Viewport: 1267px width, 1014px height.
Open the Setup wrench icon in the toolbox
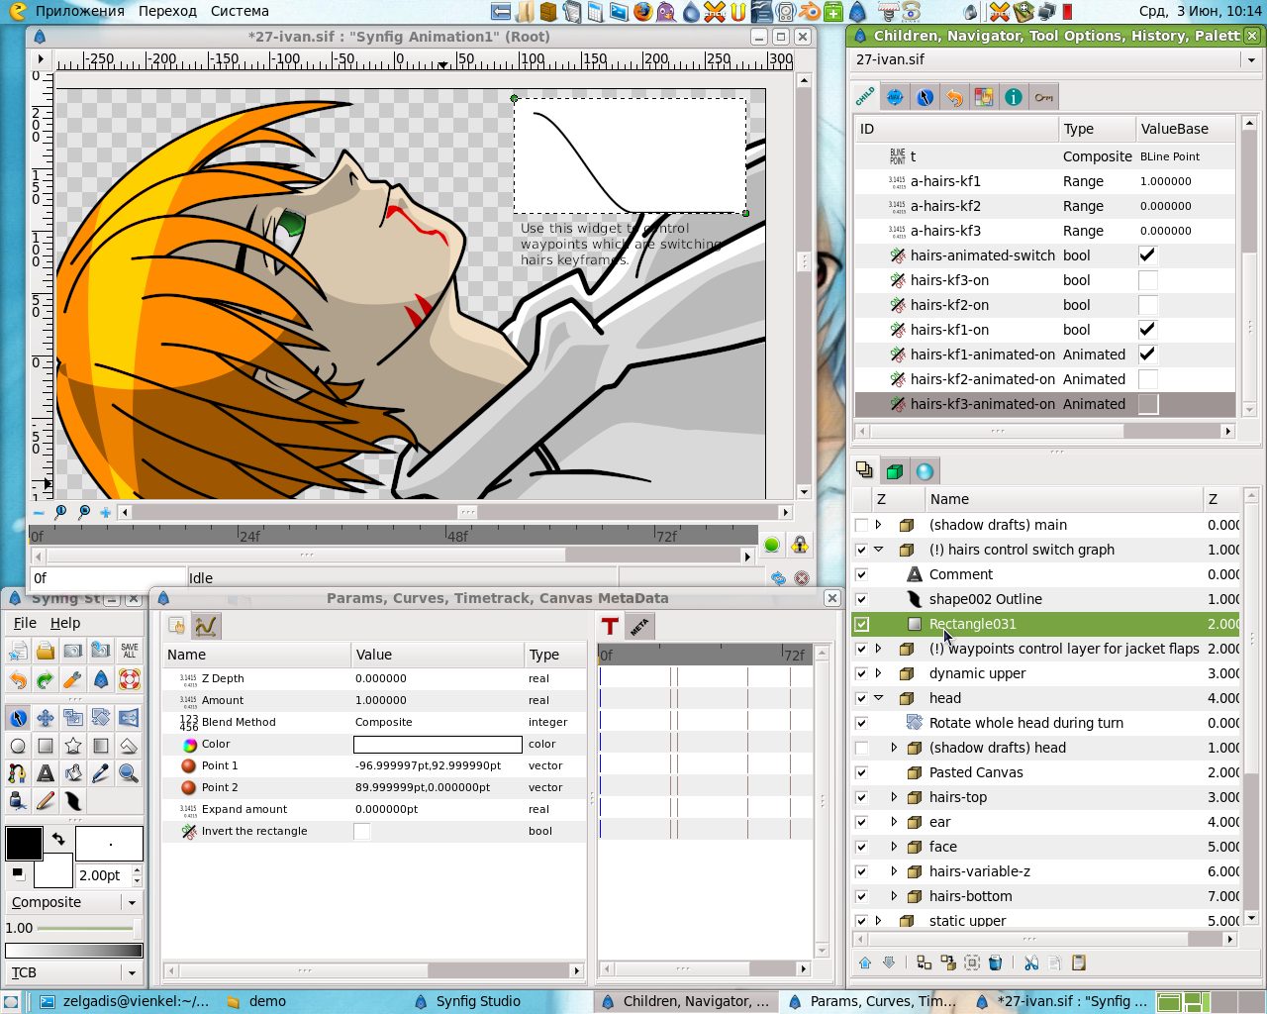tap(73, 680)
